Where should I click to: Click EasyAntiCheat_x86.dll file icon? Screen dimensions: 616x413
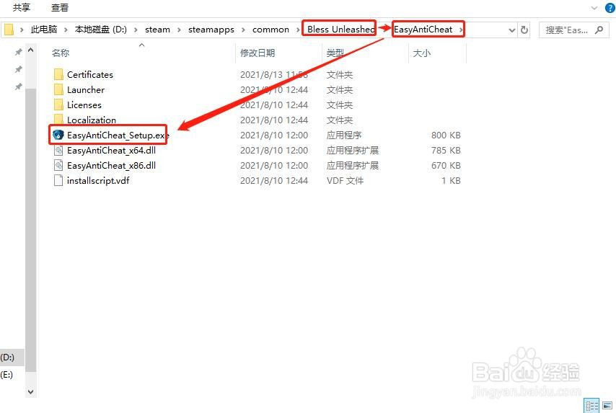[x=58, y=165]
